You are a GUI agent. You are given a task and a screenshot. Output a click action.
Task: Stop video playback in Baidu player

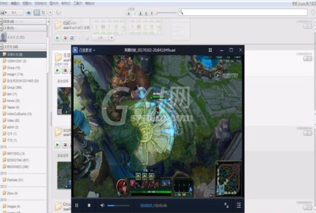coord(89,205)
